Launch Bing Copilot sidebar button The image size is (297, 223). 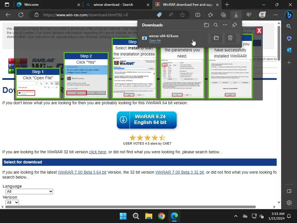click(x=289, y=15)
